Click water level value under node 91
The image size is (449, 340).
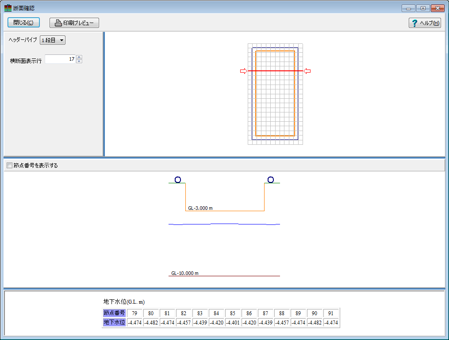coord(331,322)
